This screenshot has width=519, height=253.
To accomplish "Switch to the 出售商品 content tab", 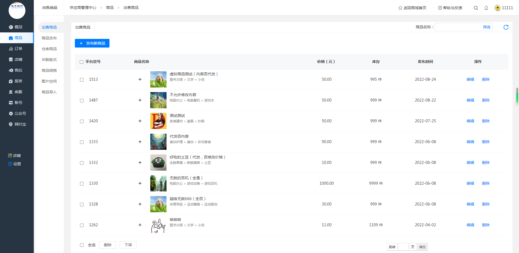I will (83, 27).
